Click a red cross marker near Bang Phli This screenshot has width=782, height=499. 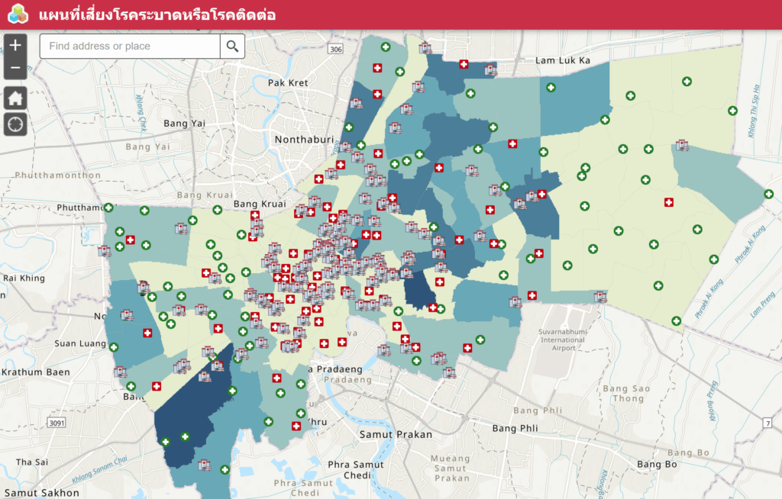467,347
